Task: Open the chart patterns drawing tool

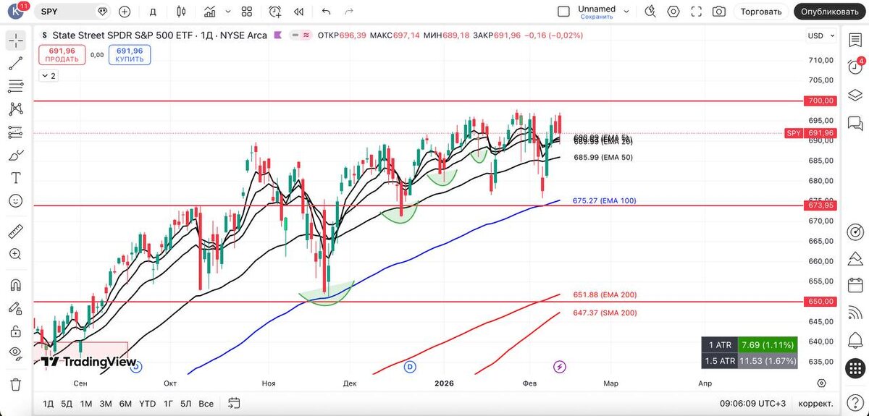Action: pos(16,109)
